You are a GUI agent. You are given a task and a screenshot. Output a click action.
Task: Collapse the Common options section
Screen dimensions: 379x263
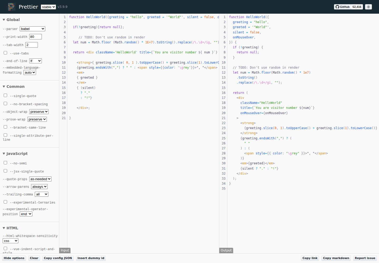[x=13, y=87]
